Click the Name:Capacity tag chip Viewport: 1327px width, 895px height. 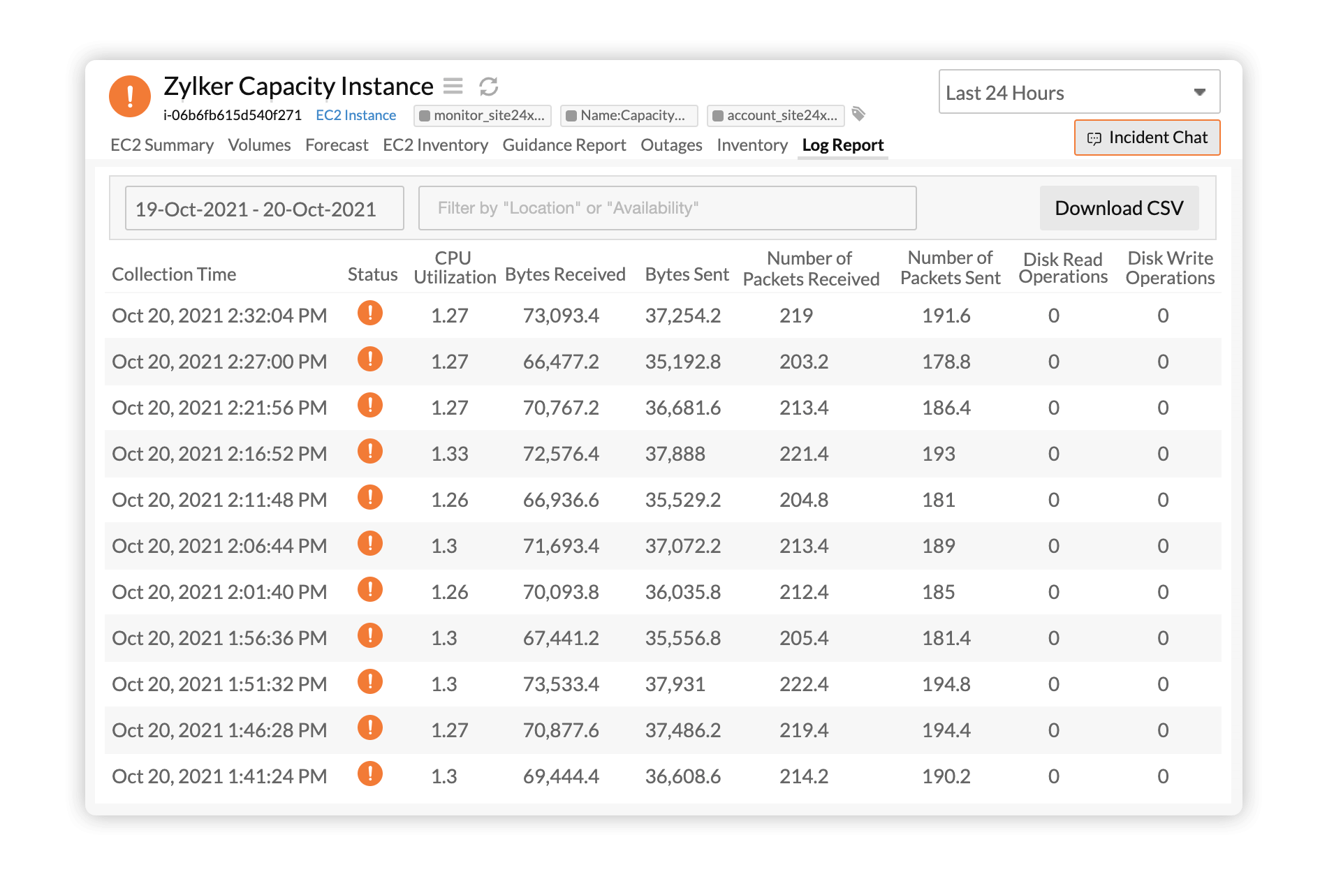click(628, 115)
